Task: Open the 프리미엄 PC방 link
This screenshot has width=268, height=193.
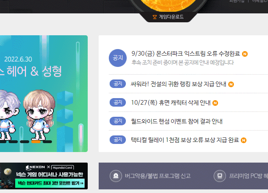Action: point(249,176)
